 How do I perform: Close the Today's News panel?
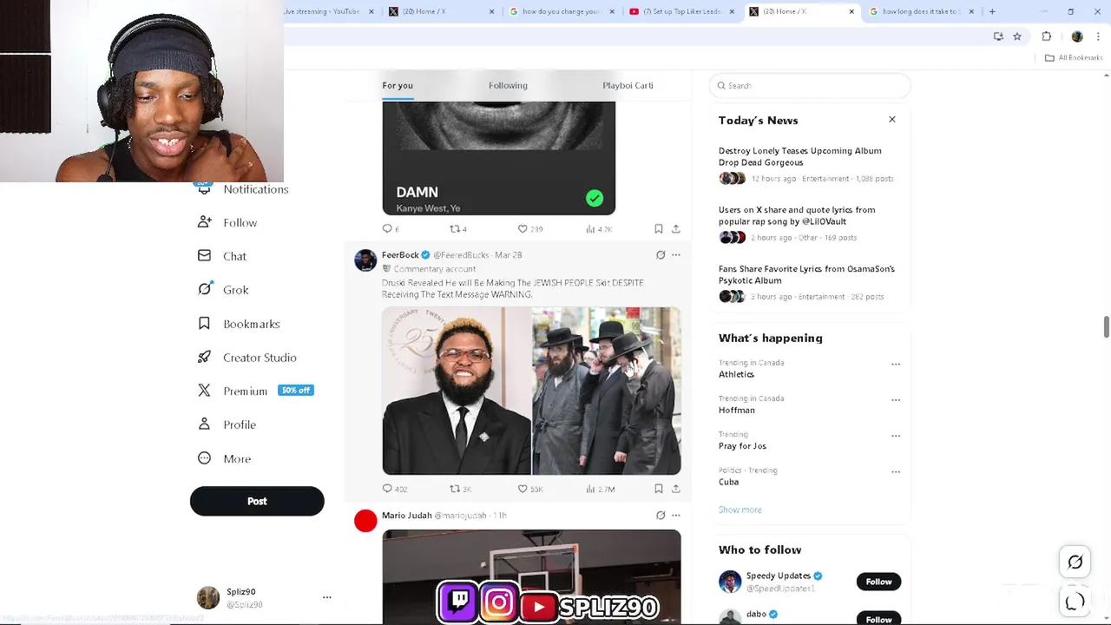click(x=891, y=119)
